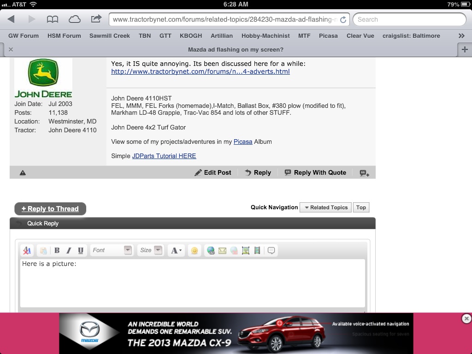472x354 pixels.
Task: Click in the Quick Reply text area
Action: pos(193,283)
